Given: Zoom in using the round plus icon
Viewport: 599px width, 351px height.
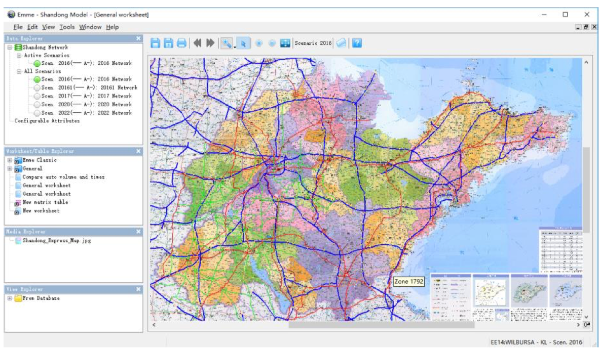Looking at the screenshot, I should [259, 43].
